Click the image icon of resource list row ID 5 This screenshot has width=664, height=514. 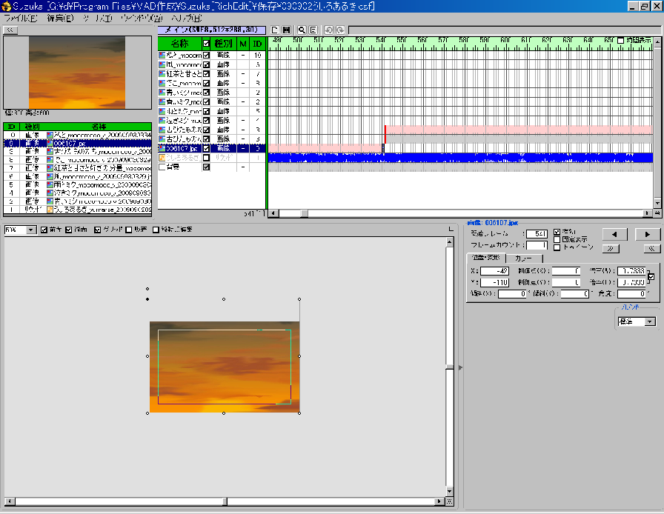click(50, 184)
